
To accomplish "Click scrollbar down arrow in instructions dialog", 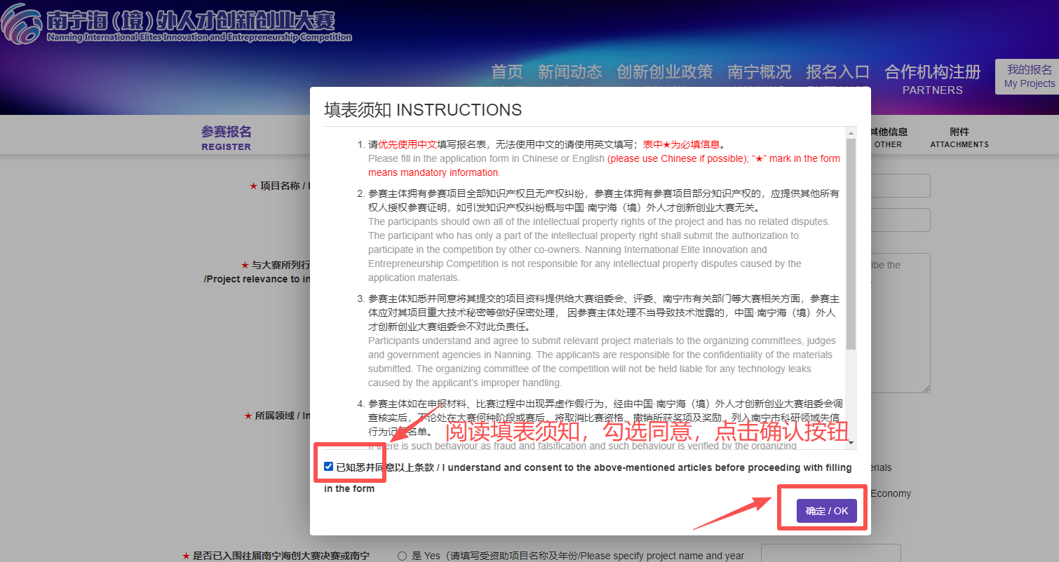I will [x=851, y=443].
